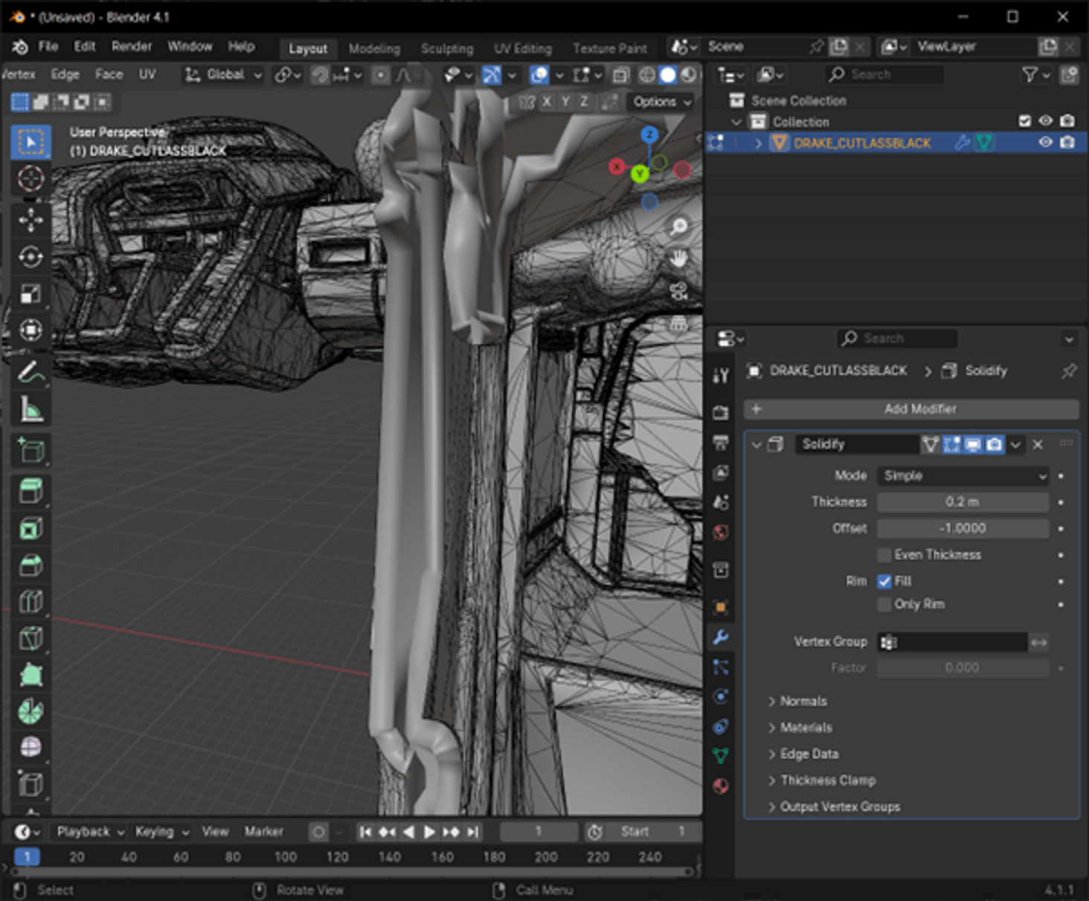This screenshot has height=901, width=1089.
Task: Open the Render properties tab
Action: pos(720,411)
